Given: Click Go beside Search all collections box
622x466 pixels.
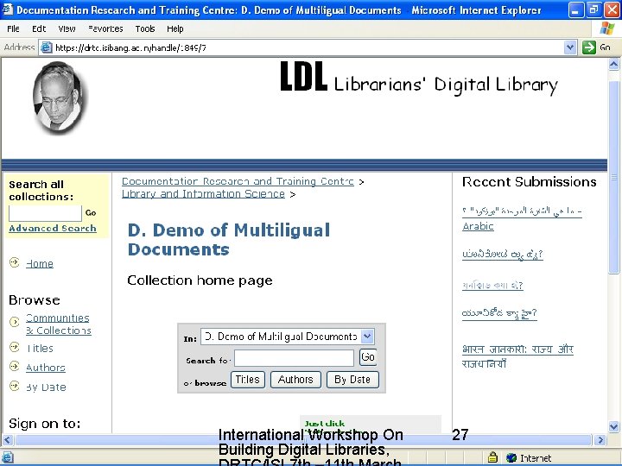Looking at the screenshot, I should 91,213.
